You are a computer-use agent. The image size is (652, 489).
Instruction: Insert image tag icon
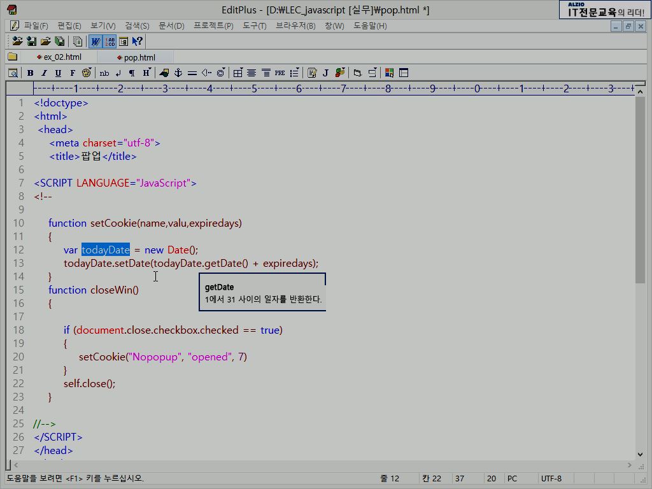(164, 73)
